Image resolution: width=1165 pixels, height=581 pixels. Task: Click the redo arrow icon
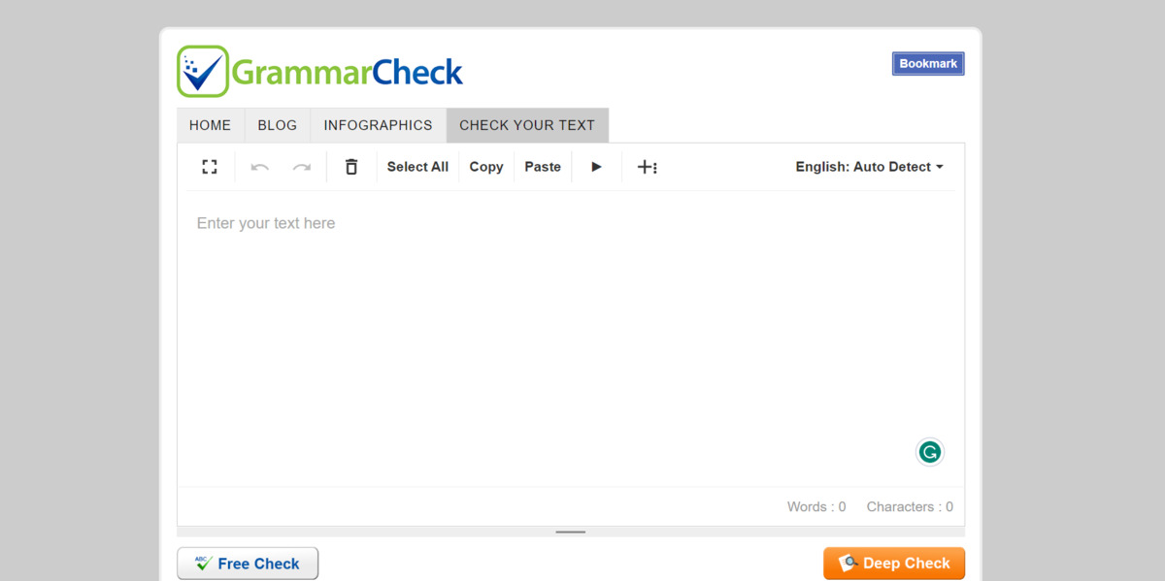pos(302,167)
